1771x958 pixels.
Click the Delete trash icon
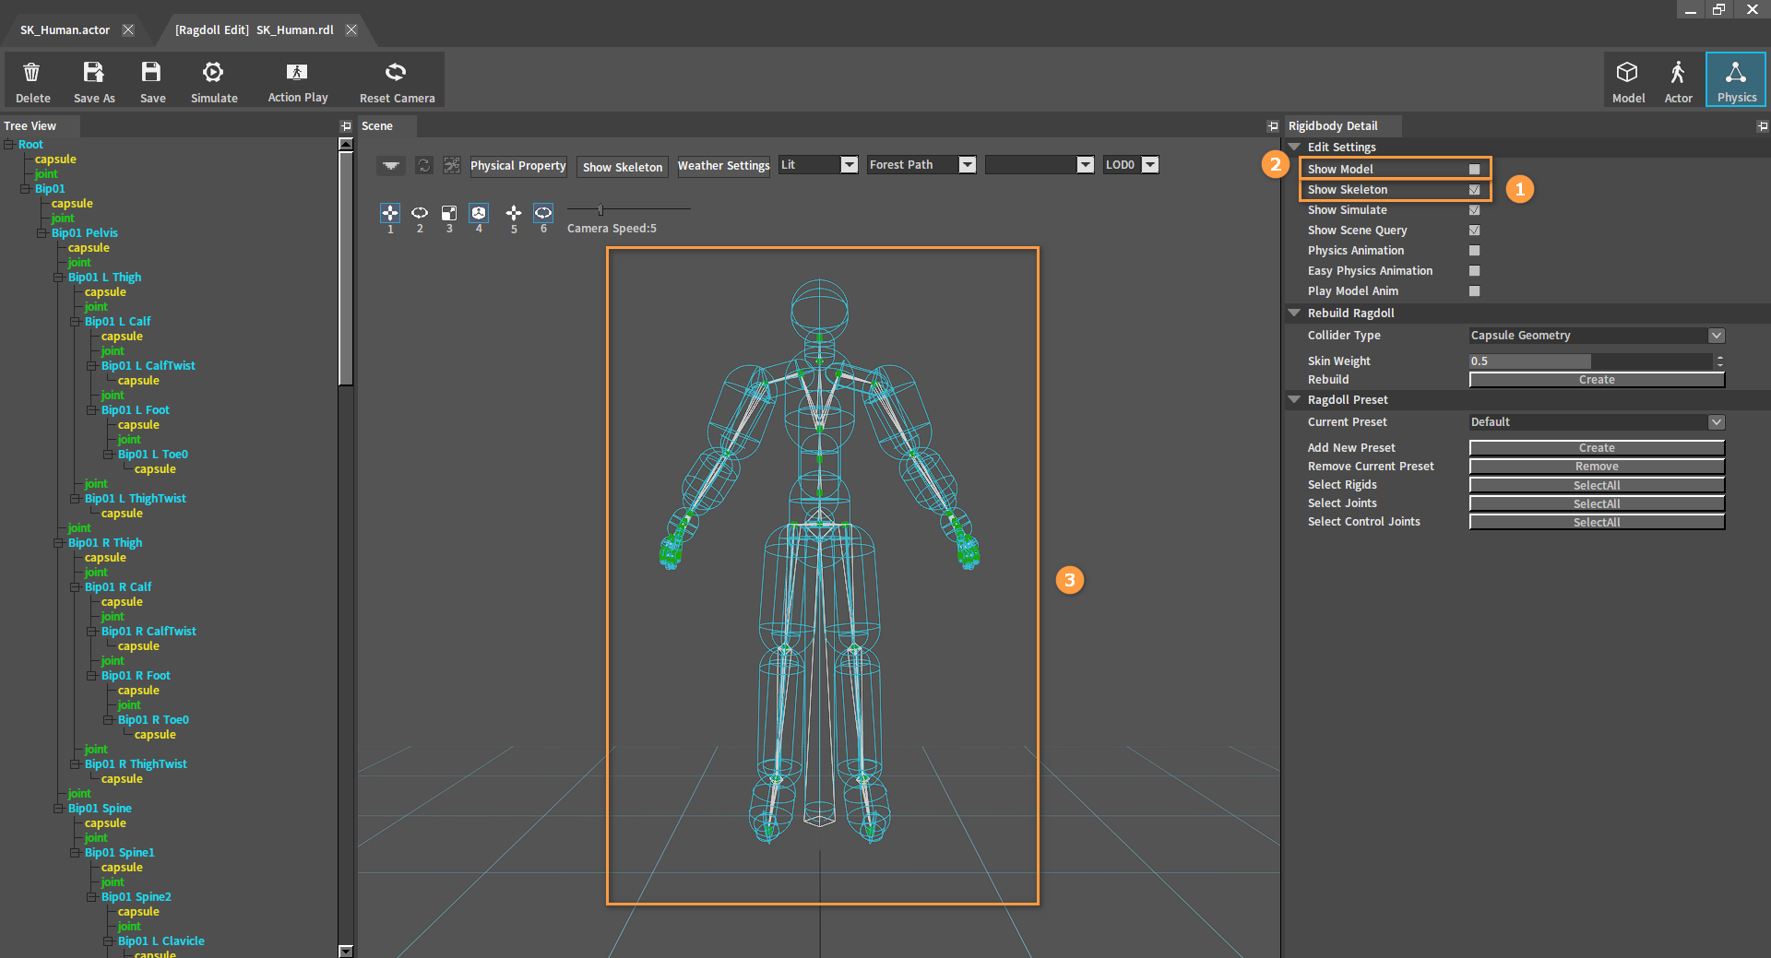pyautogui.click(x=31, y=73)
